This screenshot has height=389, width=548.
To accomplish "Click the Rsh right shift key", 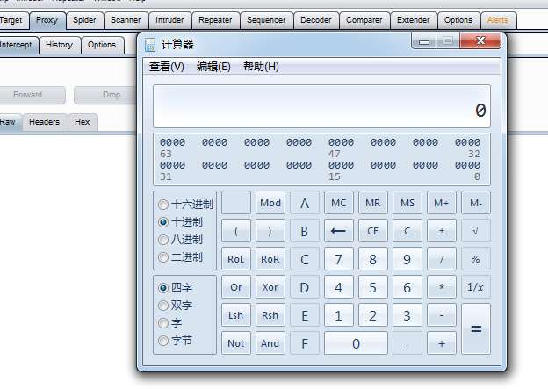I will point(270,315).
